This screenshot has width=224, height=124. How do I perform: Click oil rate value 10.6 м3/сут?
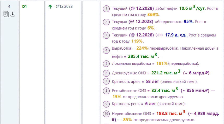click(x=192, y=8)
